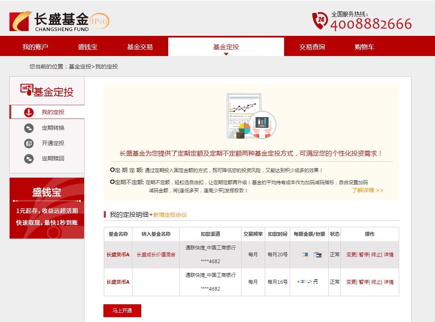The height and width of the screenshot is (322, 435).
Task: Open 定期转换 from the sidebar
Action: click(53, 128)
